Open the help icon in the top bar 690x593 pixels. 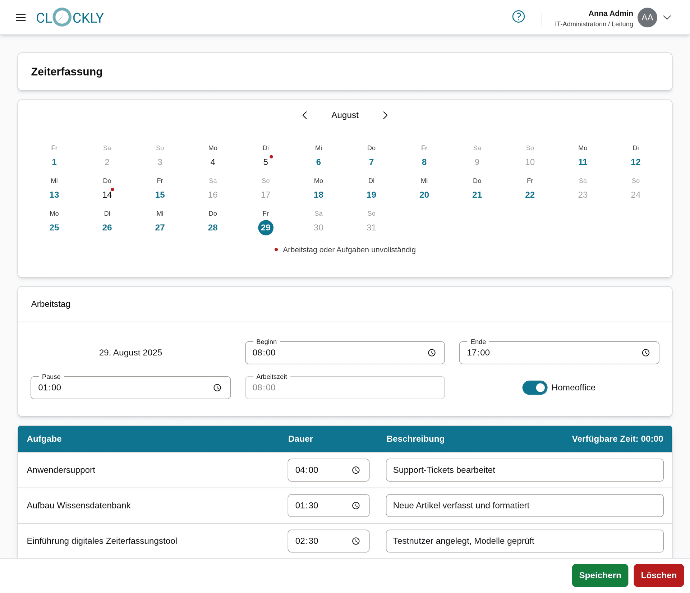pyautogui.click(x=519, y=16)
